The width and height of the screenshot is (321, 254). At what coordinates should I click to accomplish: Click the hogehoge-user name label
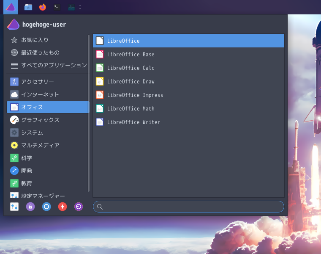44,25
